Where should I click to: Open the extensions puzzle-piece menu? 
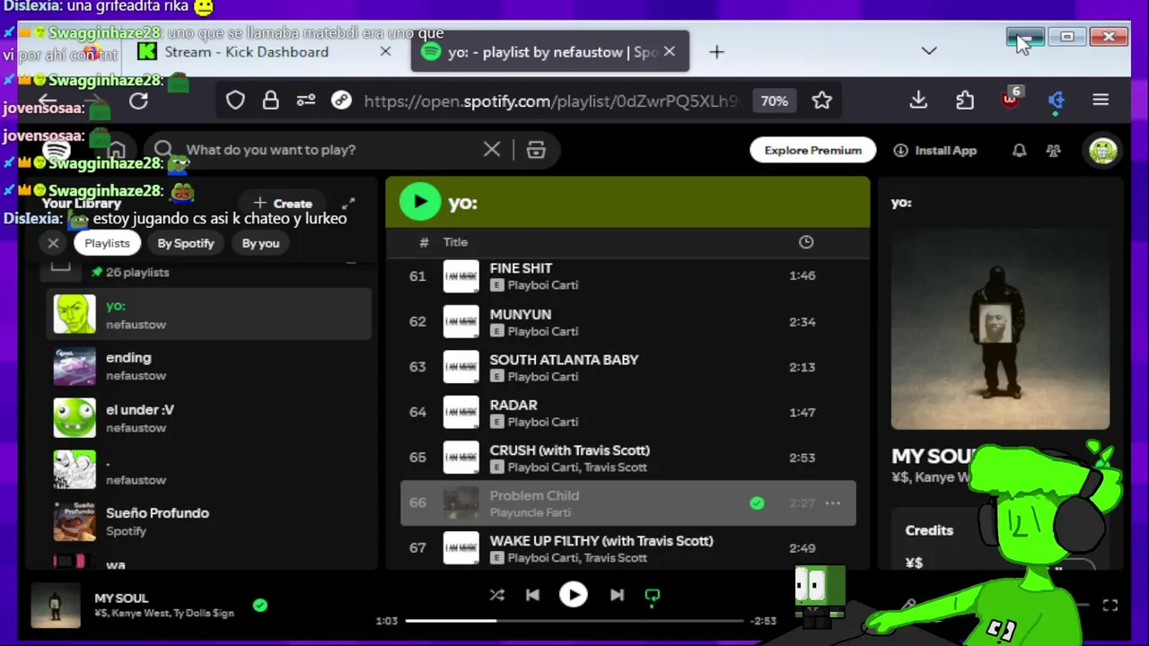[965, 100]
